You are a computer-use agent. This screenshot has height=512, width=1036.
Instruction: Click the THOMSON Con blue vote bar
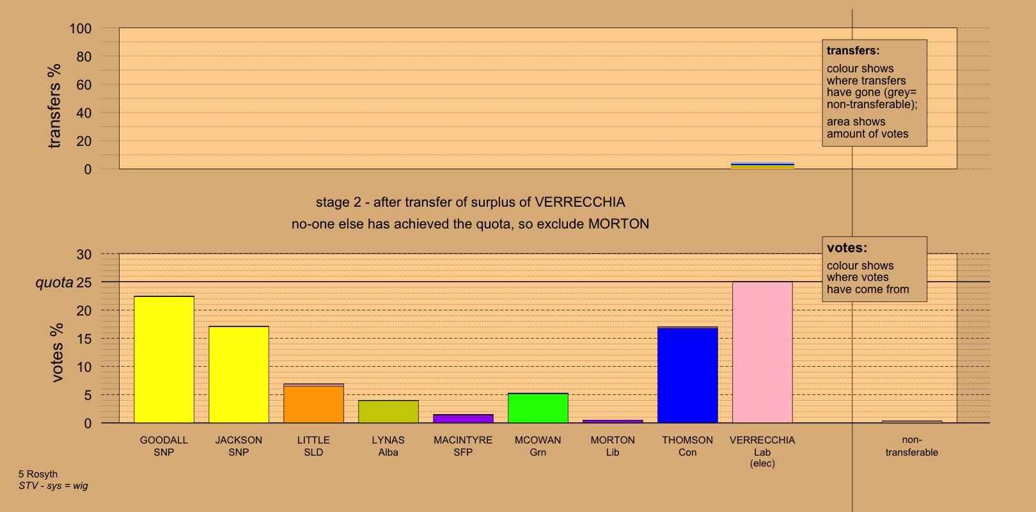pos(687,375)
